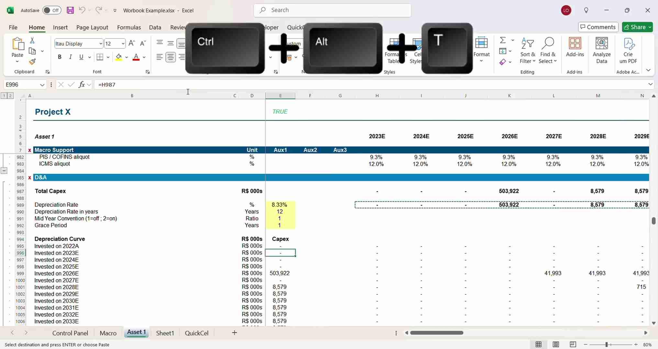Save the workbook with the Save icon
The image size is (658, 349).
(70, 10)
